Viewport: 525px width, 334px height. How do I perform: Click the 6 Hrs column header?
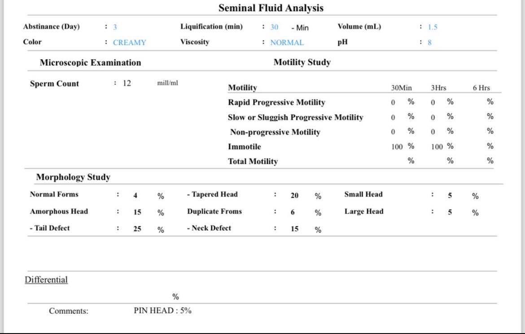481,88
